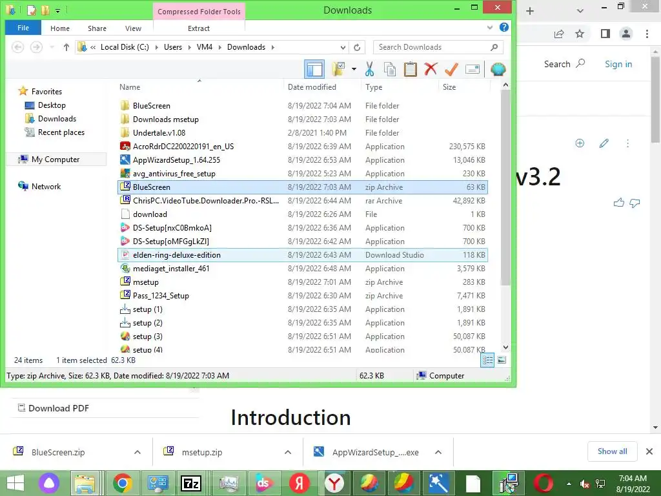Click the red X Delete icon

coord(431,69)
